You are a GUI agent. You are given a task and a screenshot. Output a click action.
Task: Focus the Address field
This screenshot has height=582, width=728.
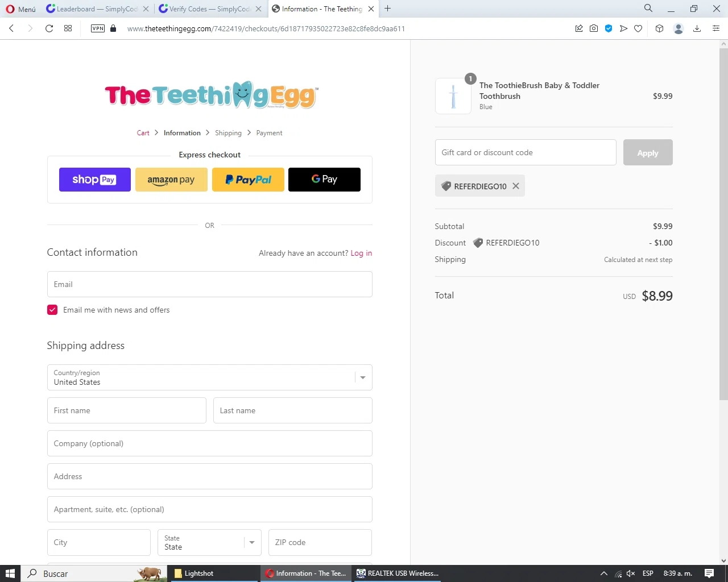[210, 476]
